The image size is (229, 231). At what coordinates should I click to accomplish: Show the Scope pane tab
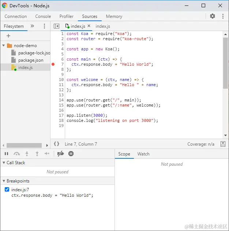pyautogui.click(x=124, y=154)
